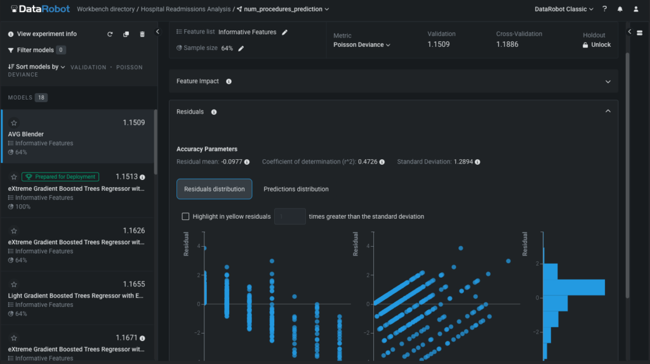Click info icon beside score 1.1671

(x=142, y=339)
